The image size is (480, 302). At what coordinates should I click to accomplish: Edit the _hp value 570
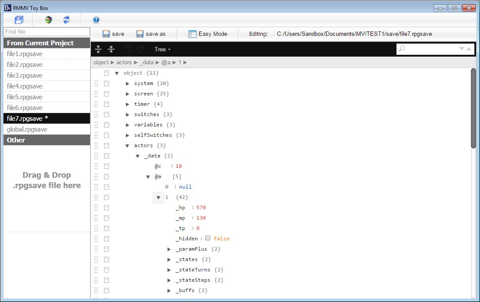coord(201,208)
